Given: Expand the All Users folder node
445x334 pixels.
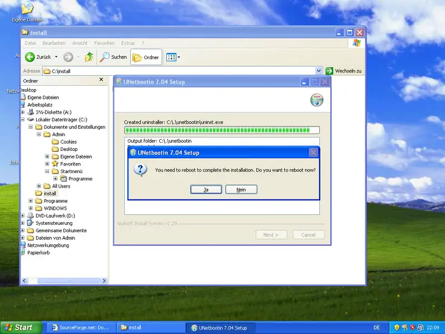Looking at the screenshot, I should coord(39,186).
